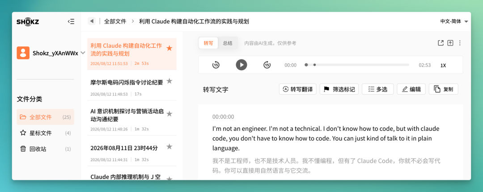Click the 00:00:00 transcript timestamp
Viewport: 483px width, 192px height.
point(223,117)
